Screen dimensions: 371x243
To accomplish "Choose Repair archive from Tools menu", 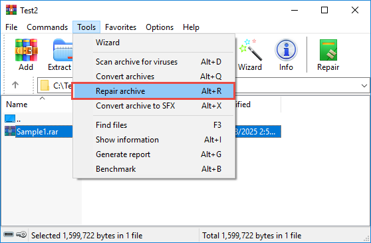I will 154,91.
